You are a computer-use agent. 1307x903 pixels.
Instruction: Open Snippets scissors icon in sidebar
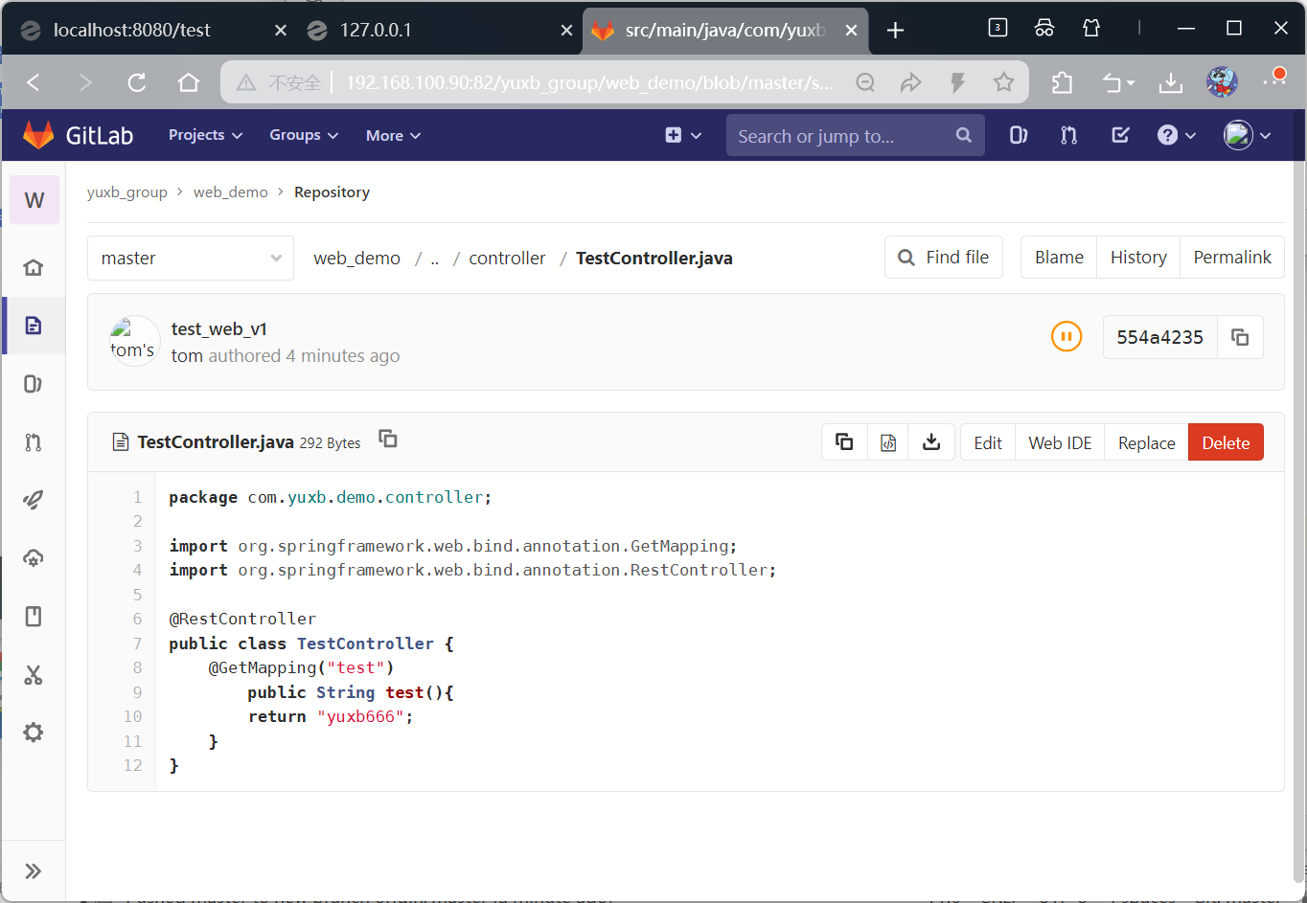tap(34, 675)
